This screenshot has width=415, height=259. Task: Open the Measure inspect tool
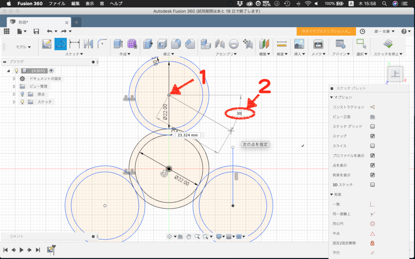click(282, 44)
